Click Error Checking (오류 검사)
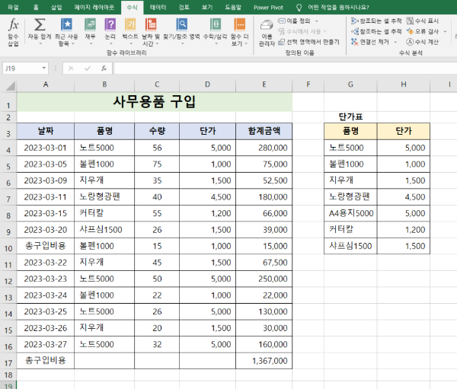Viewport: 457px width, 389px height. (x=423, y=31)
